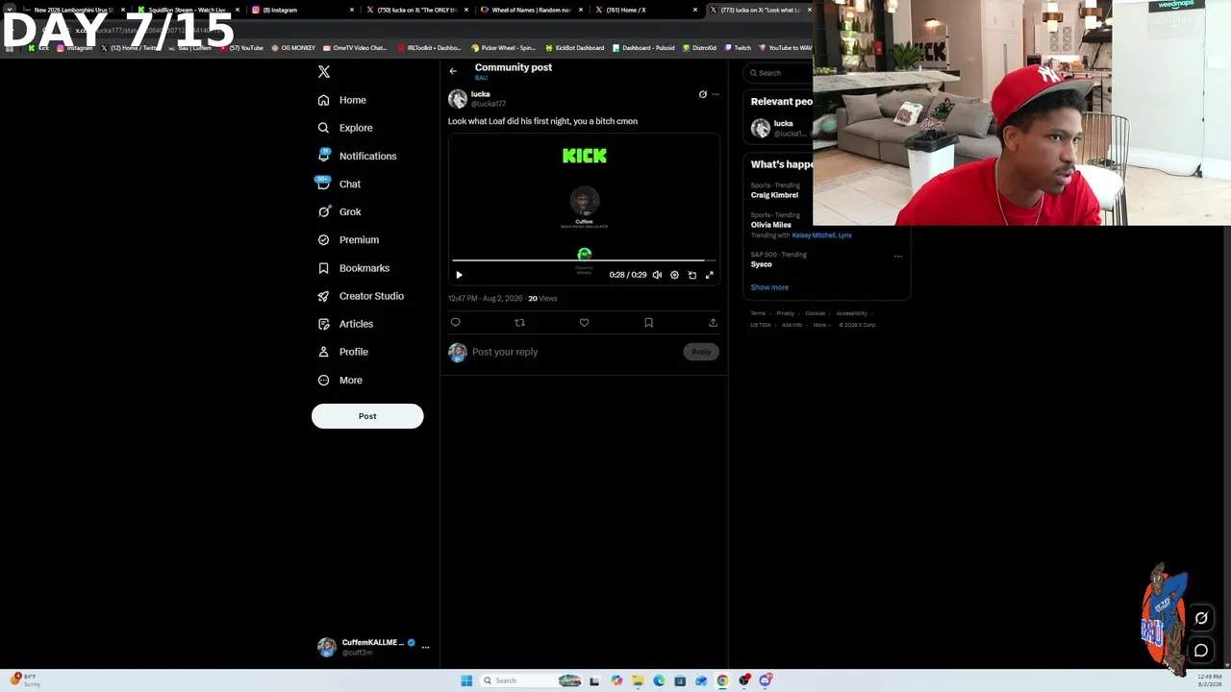
Task: Open the Kelsey Mitchell, Lynx link
Action: click(x=821, y=235)
